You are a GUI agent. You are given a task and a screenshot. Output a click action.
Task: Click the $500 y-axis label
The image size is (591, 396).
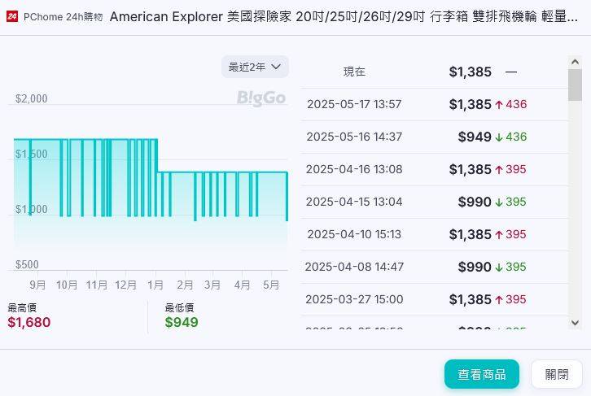point(27,264)
